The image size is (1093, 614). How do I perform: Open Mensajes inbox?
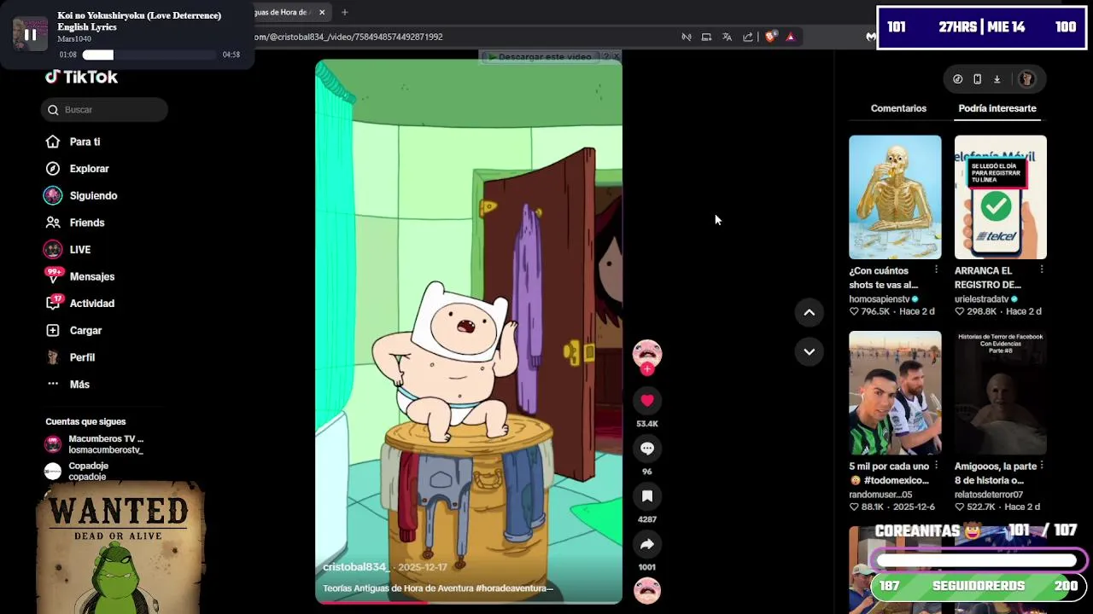coord(91,276)
